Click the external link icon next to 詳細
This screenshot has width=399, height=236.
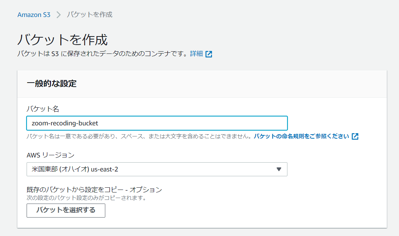click(x=209, y=54)
